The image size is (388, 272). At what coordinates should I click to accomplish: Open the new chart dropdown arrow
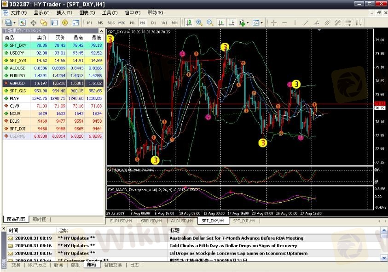(x=15, y=23)
